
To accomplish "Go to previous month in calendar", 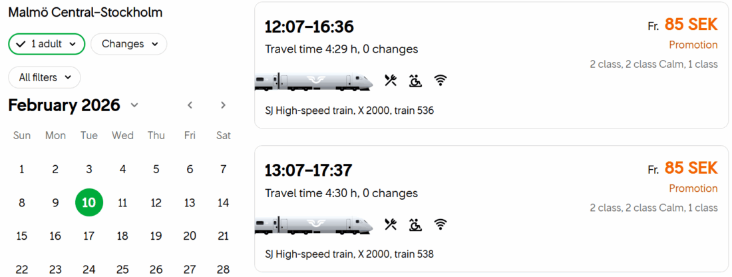I will [x=190, y=105].
